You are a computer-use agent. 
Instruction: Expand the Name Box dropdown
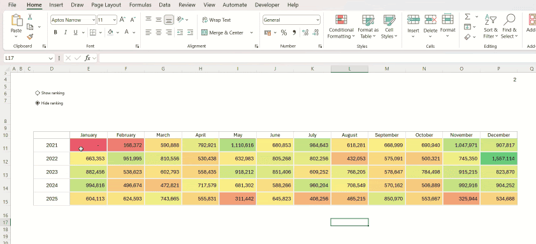tap(51, 58)
